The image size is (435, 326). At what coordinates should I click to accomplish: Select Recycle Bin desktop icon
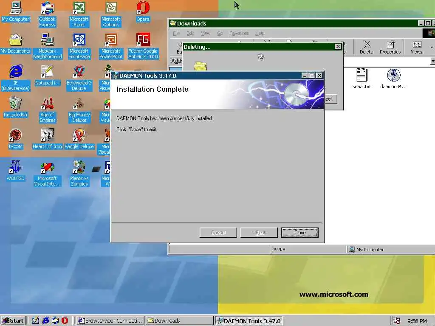point(16,107)
